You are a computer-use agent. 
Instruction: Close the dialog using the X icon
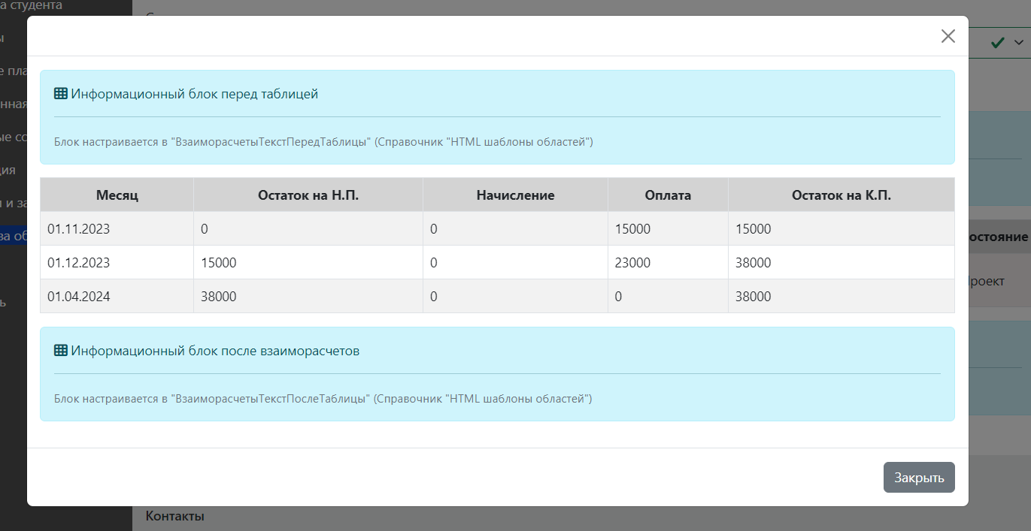click(x=948, y=36)
